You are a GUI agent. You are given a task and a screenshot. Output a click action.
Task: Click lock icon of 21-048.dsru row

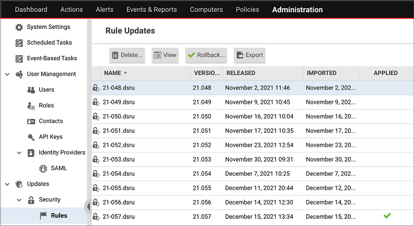click(x=96, y=88)
